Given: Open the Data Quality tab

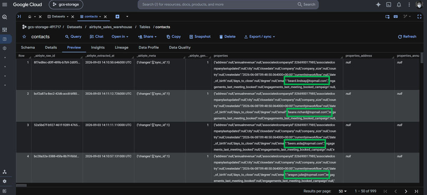Looking at the screenshot, I should 180,47.
